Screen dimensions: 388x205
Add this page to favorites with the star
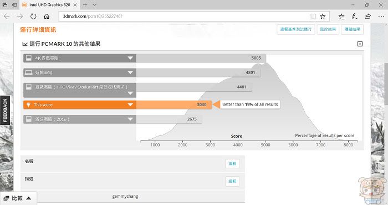click(x=323, y=17)
